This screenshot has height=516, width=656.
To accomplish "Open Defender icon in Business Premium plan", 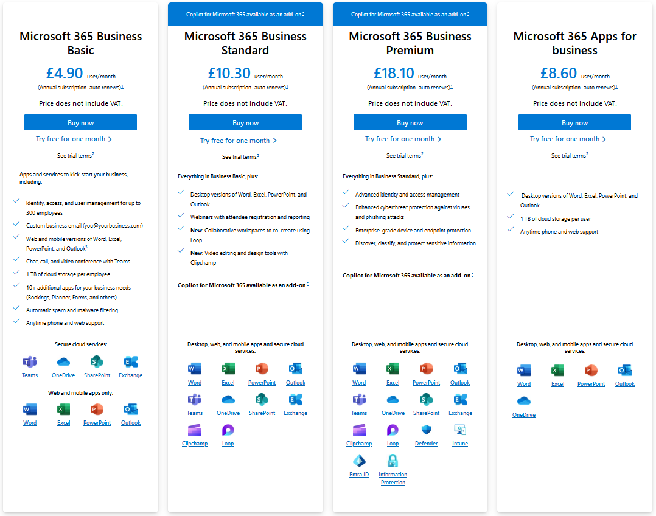I will (427, 430).
